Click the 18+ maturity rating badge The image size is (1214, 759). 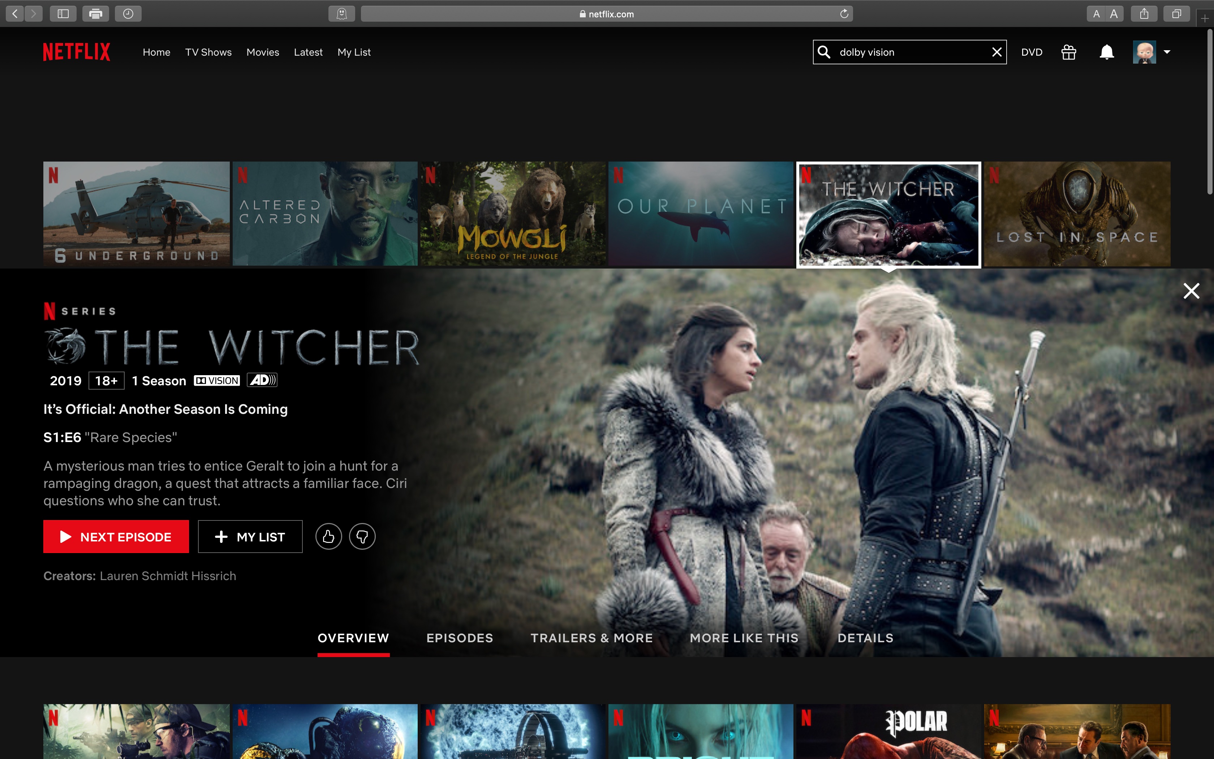coord(106,381)
